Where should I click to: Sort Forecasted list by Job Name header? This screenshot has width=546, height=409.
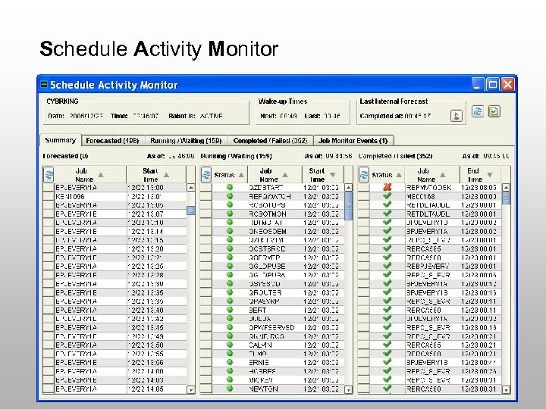tap(89, 175)
